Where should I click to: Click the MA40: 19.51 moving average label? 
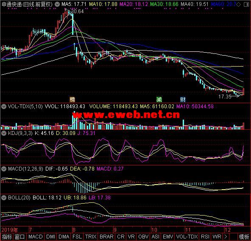pyautogui.click(x=195, y=4)
